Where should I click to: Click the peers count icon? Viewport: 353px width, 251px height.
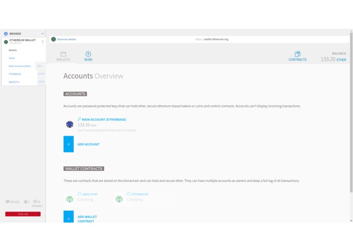pos(26,202)
